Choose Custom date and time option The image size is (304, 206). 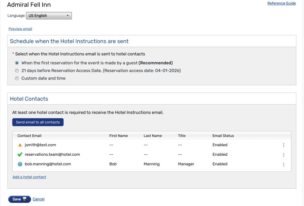coord(17,78)
